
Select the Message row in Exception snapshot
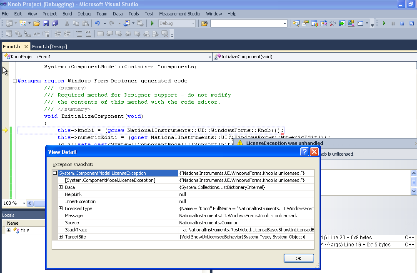pos(74,216)
